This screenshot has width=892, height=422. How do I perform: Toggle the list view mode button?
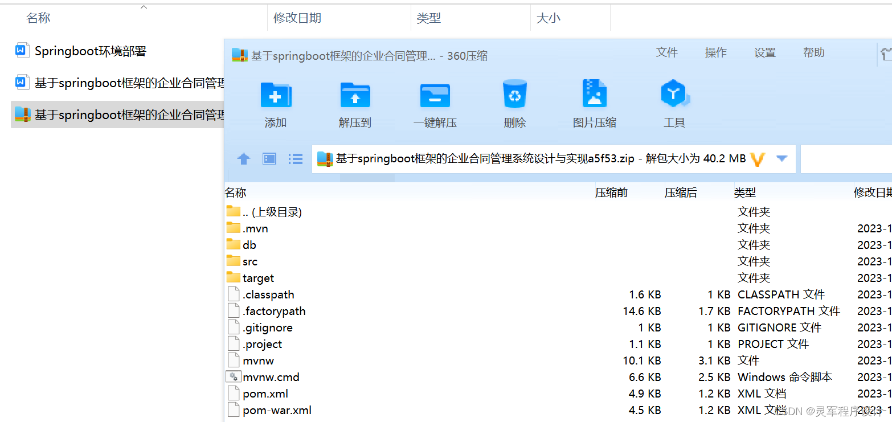tap(296, 159)
